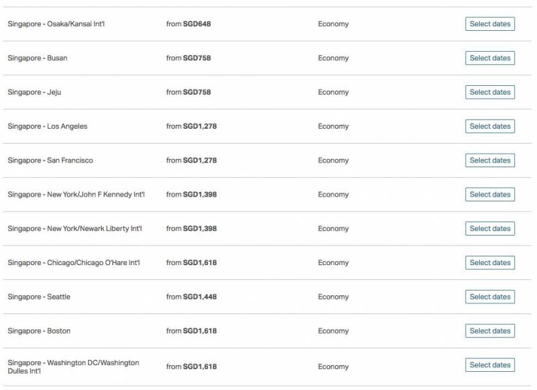Click the Economy class text for Boston
This screenshot has width=537, height=390.
334,331
